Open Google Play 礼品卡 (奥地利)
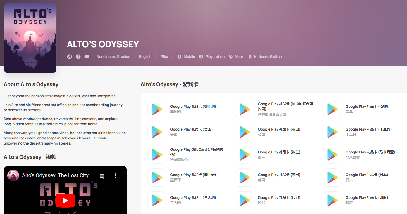 coord(193,107)
